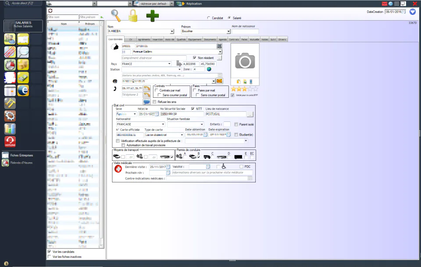The image size is (421, 267).
Task: Click the globe icon next to Zone
Action: 209,69
